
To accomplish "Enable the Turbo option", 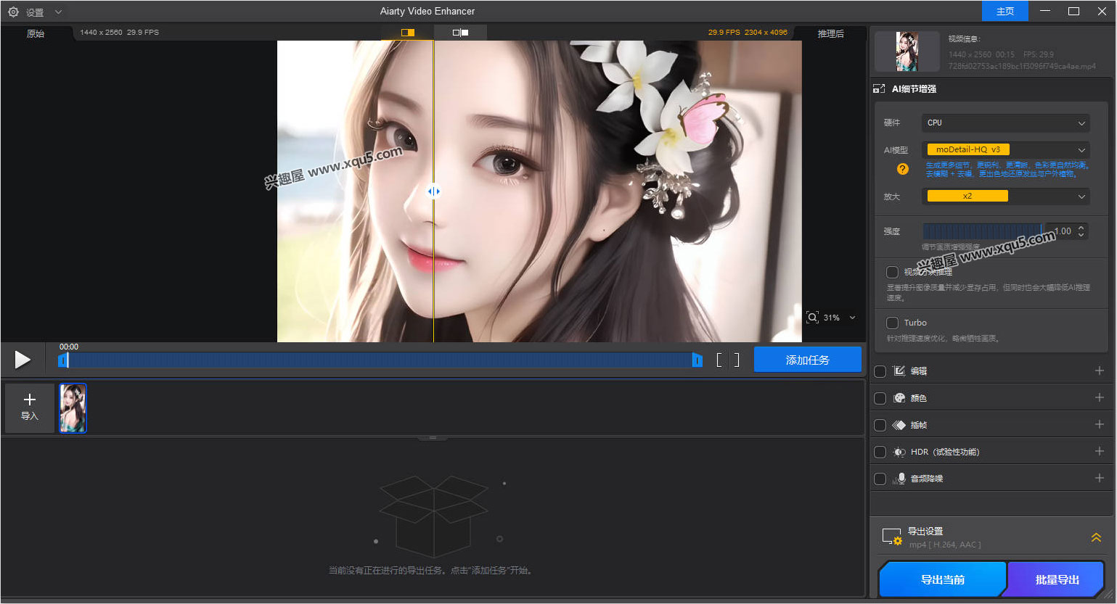I will point(892,323).
